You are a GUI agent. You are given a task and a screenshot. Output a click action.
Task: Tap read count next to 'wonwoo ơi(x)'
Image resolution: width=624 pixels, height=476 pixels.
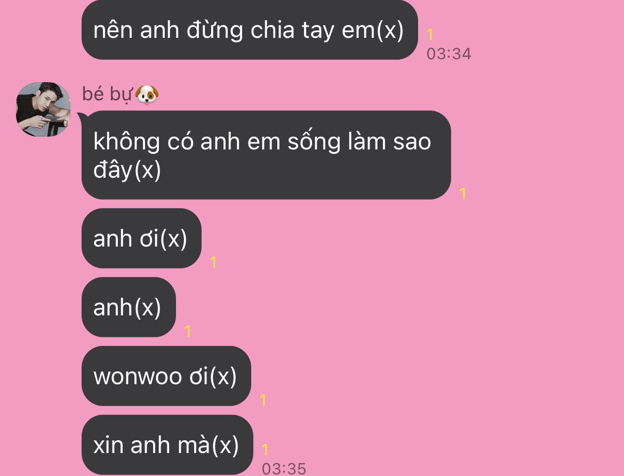262,400
